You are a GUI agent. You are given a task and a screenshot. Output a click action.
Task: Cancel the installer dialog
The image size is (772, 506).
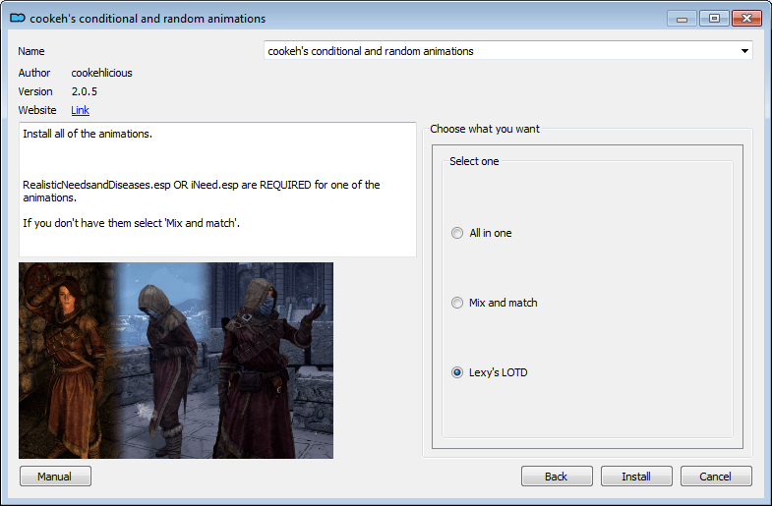[x=716, y=476]
